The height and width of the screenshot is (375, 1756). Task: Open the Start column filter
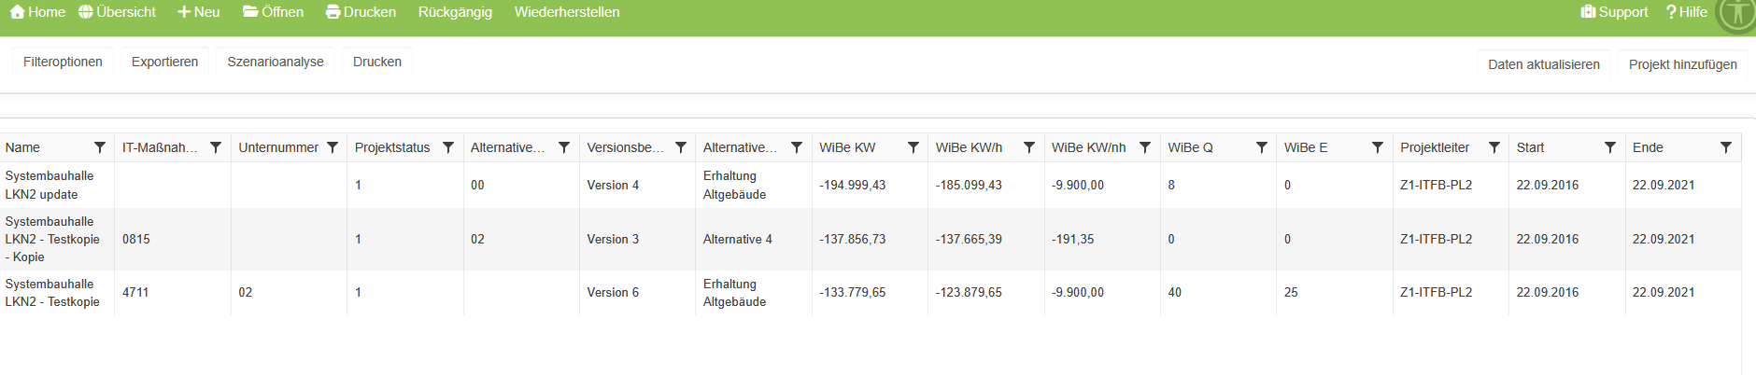point(1610,147)
